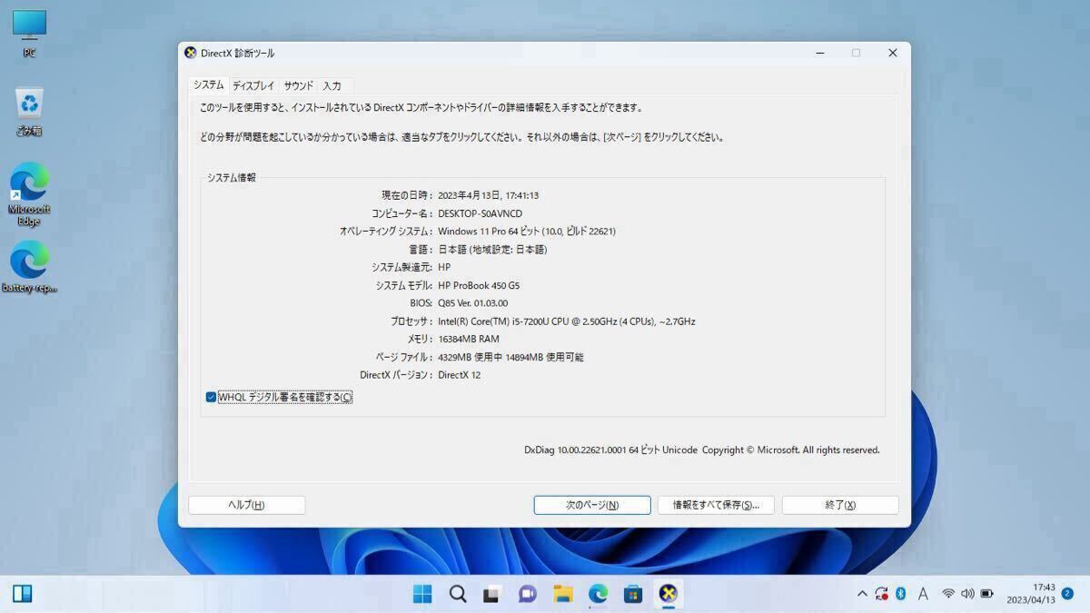The height and width of the screenshot is (613, 1090).
Task: Click the model value HP ProBook 450 G5
Action: [479, 285]
